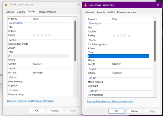Click Remove Properties link in 22463.wav window
This screenshot has width=163, height=116.
click(x=30, y=101)
